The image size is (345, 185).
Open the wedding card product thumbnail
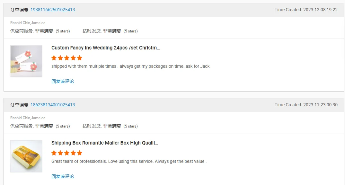[x=26, y=61]
